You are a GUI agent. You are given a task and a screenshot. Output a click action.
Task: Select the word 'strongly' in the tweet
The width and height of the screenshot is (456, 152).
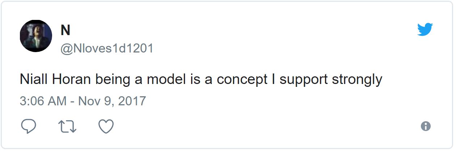click(357, 80)
